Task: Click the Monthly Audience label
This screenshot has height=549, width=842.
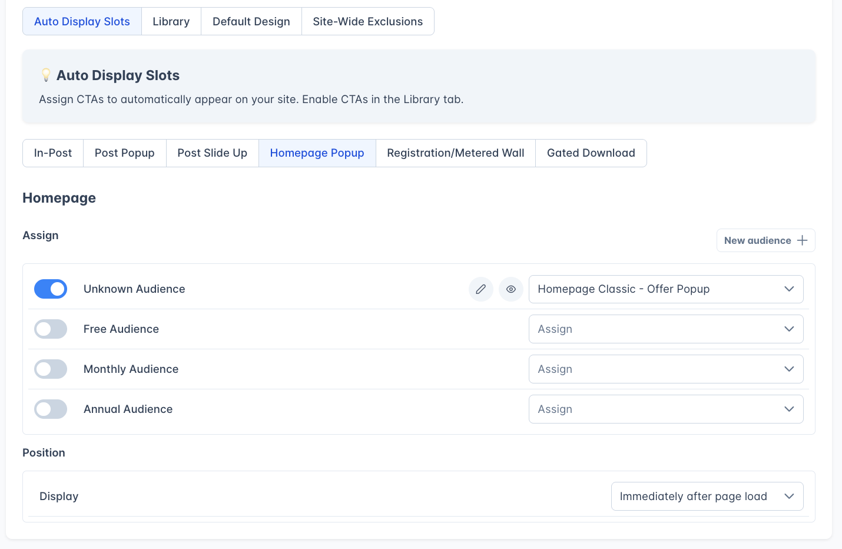Action: [x=131, y=369]
